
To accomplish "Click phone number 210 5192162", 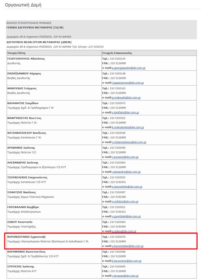I will tap(118, 88).
